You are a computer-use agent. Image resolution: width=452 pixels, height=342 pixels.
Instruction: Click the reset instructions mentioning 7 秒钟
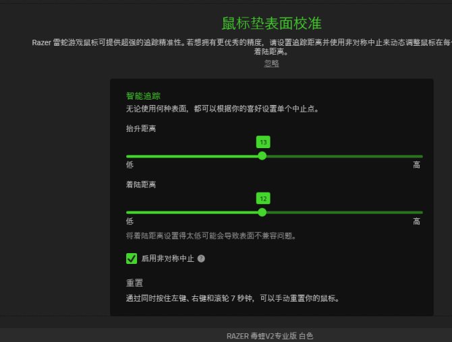coord(233,298)
